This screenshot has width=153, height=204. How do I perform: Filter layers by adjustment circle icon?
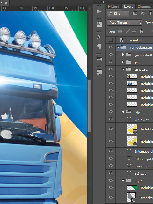coord(143,13)
